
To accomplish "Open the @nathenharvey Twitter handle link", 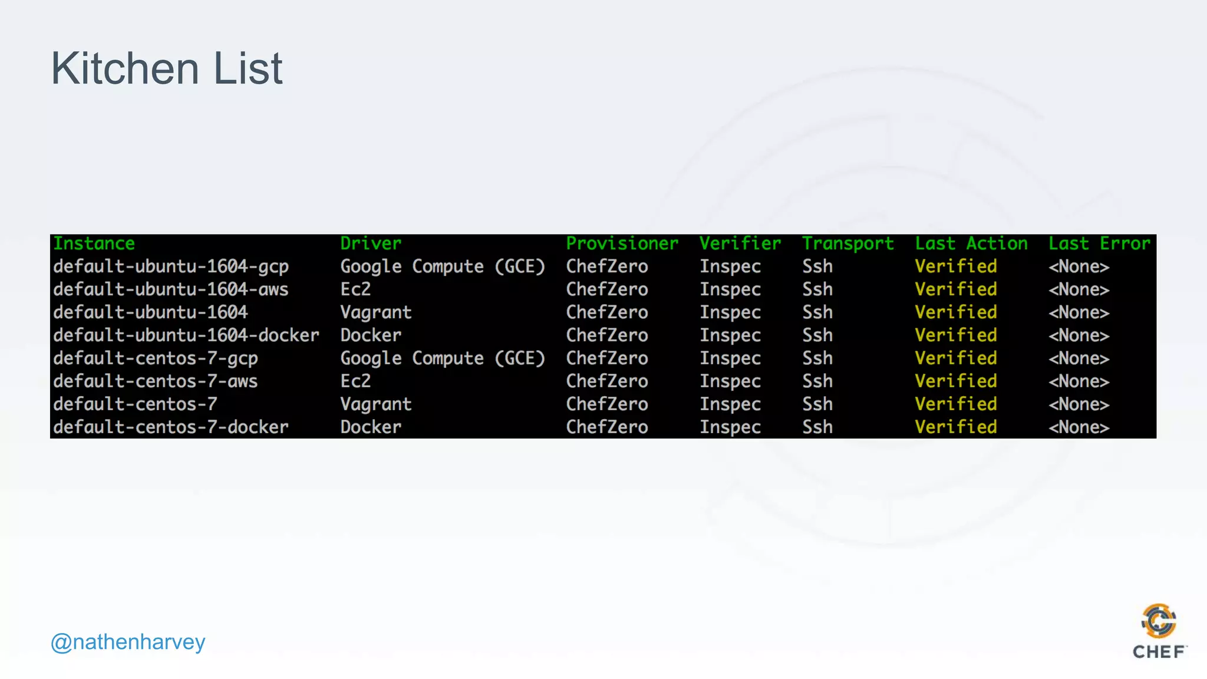I will tap(128, 642).
